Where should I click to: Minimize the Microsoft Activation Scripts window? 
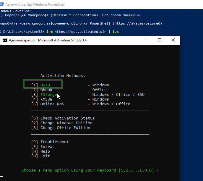pos(147,40)
